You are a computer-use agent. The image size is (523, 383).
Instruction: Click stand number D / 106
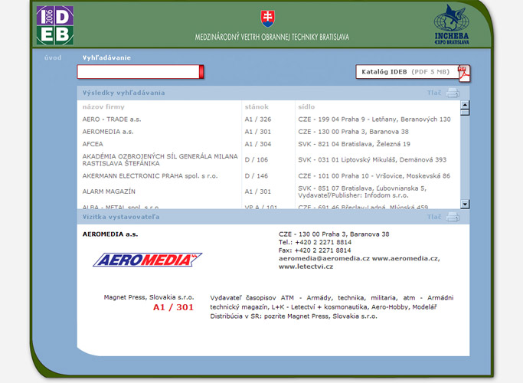tap(257, 160)
